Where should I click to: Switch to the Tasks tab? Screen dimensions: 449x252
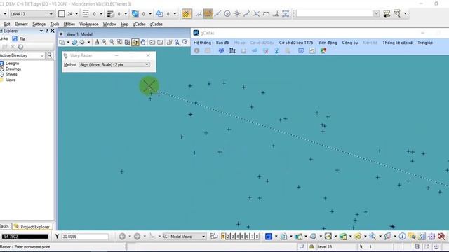(x=5, y=226)
